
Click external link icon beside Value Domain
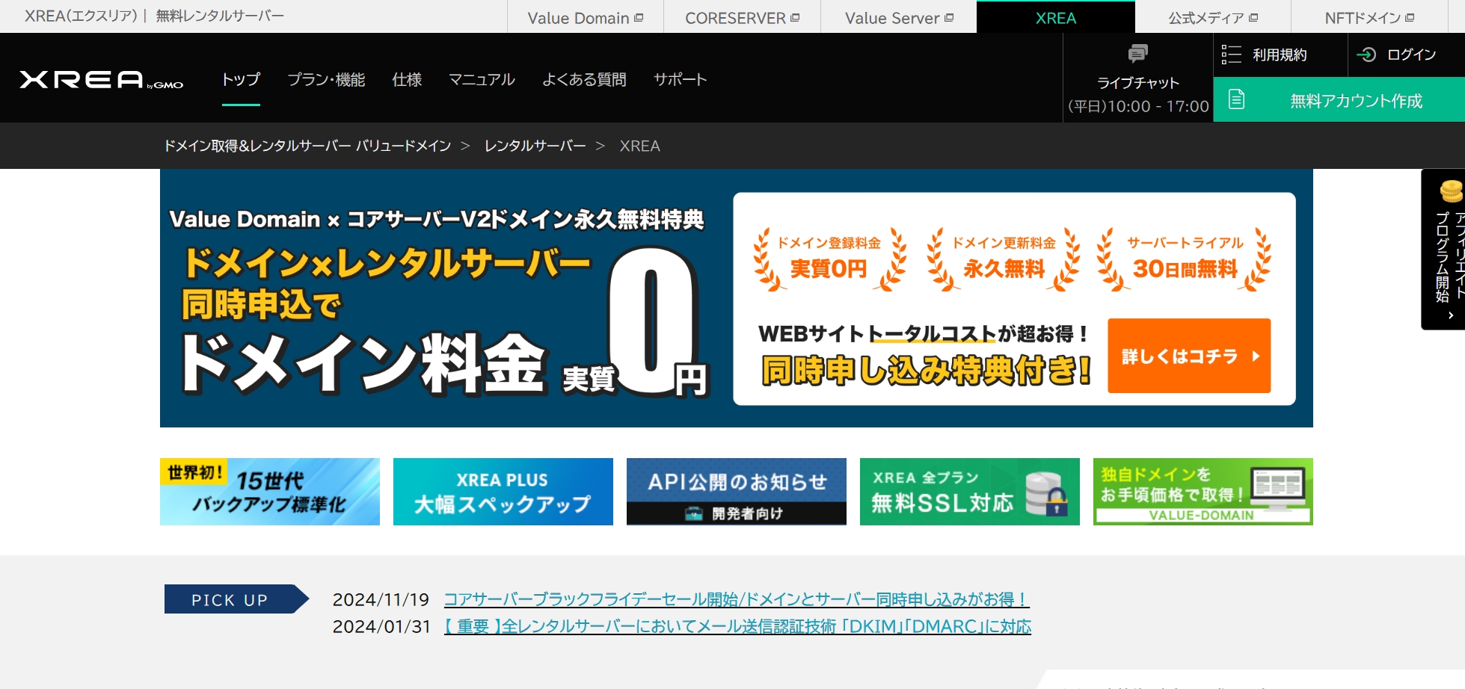coord(639,18)
